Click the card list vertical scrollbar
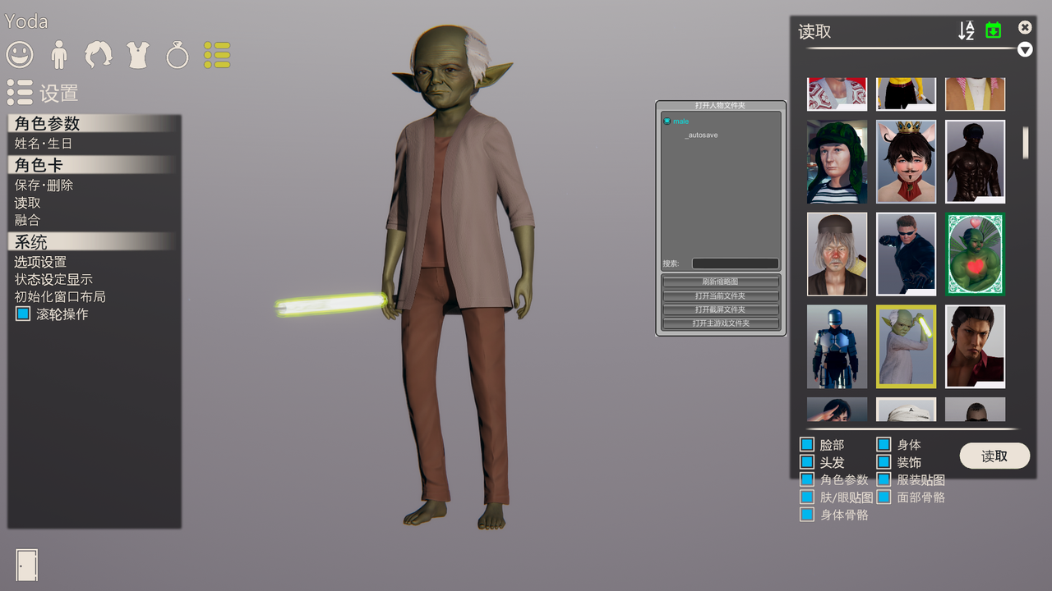Screen dimensions: 1052x591 (x=1025, y=143)
